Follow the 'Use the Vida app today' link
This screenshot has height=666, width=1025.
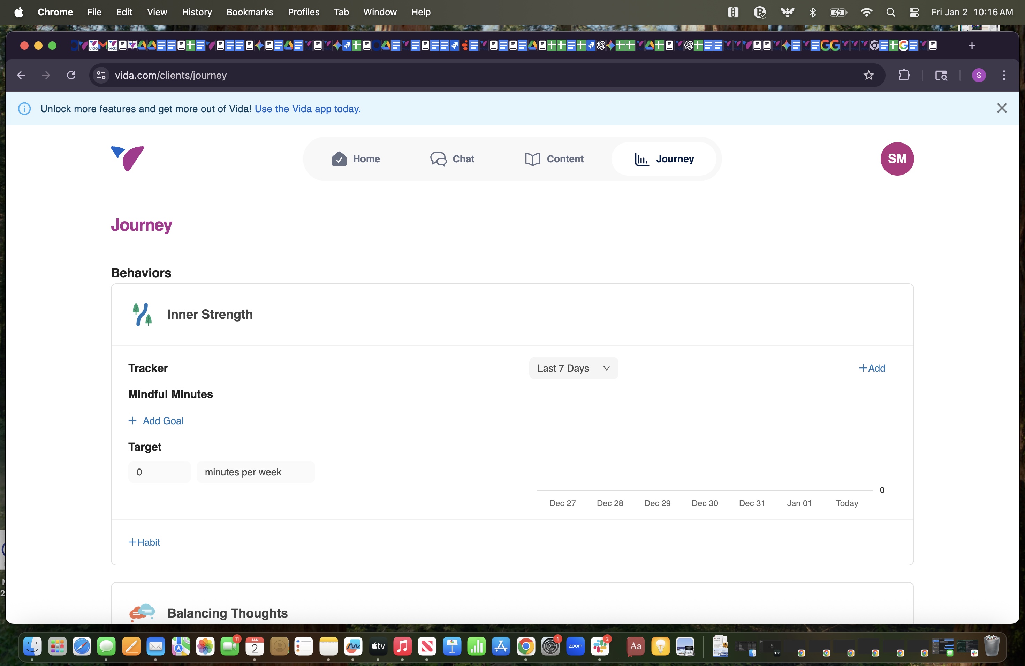(x=307, y=109)
